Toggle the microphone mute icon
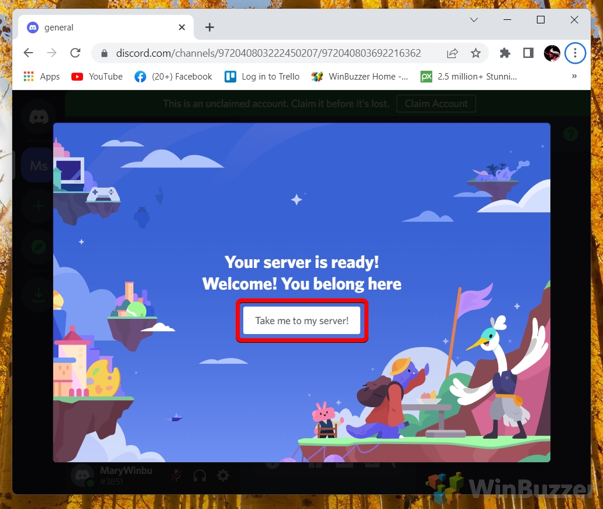603x509 pixels. coord(177,476)
